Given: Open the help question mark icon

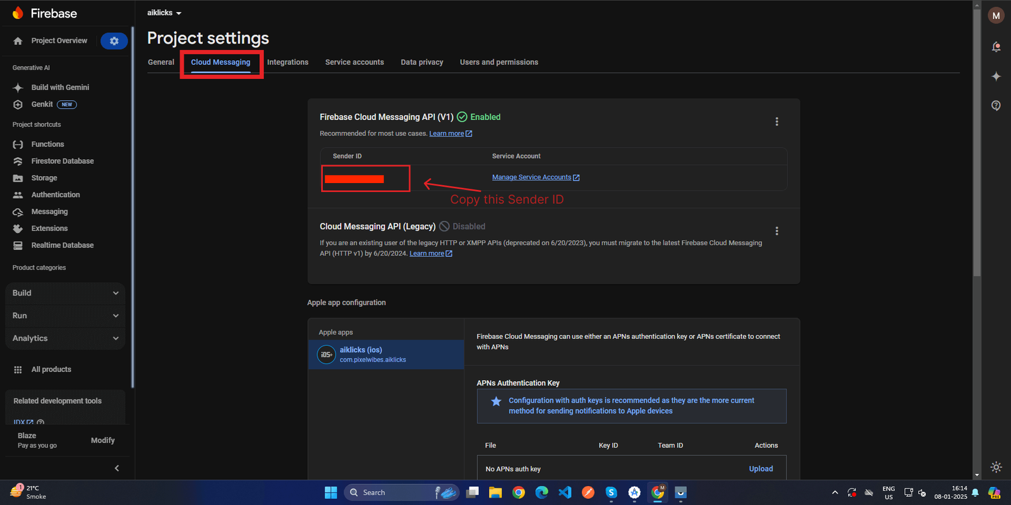Looking at the screenshot, I should point(996,105).
